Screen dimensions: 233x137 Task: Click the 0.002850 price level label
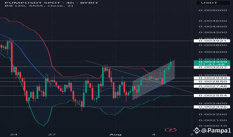click(x=212, y=82)
